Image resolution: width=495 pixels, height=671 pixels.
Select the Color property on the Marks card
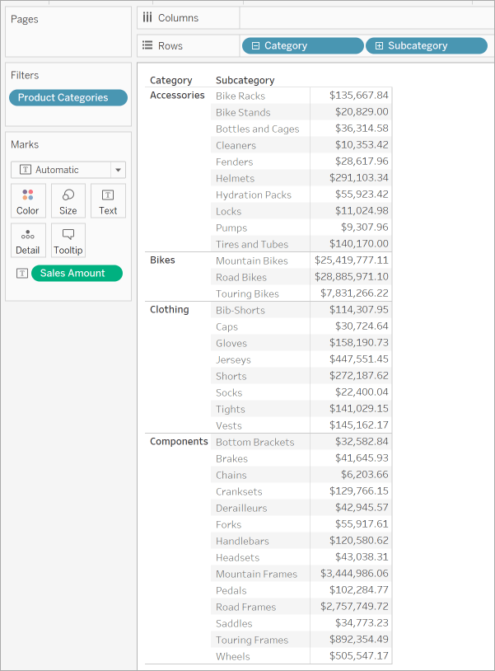(x=27, y=200)
